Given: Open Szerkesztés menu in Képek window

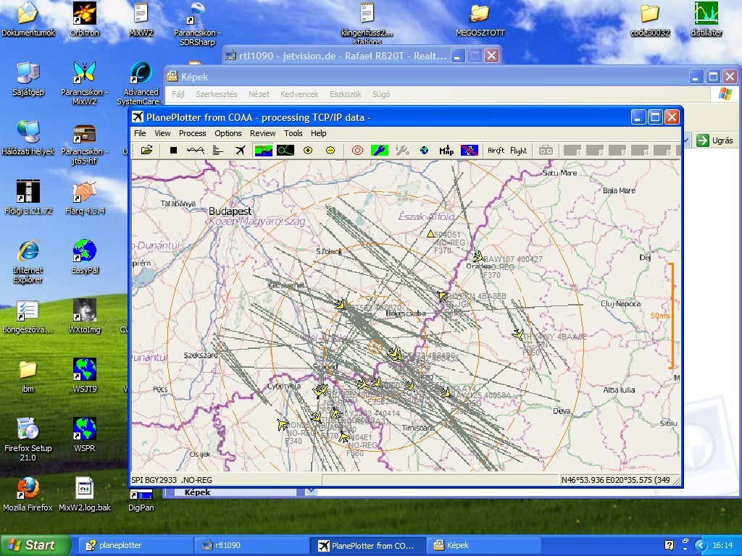Looking at the screenshot, I should point(216,94).
